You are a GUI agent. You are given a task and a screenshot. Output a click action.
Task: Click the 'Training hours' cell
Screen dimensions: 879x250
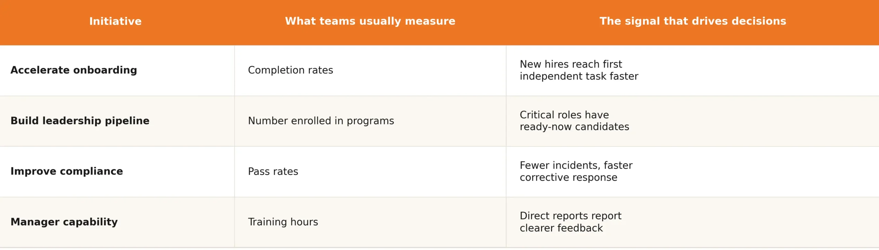pyautogui.click(x=283, y=222)
